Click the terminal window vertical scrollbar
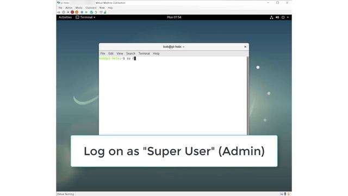The image size is (348, 196). pos(247,96)
